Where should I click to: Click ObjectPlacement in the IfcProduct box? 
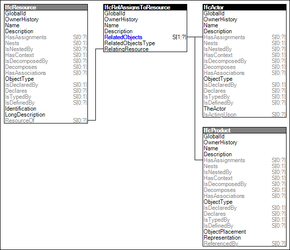point(225,232)
